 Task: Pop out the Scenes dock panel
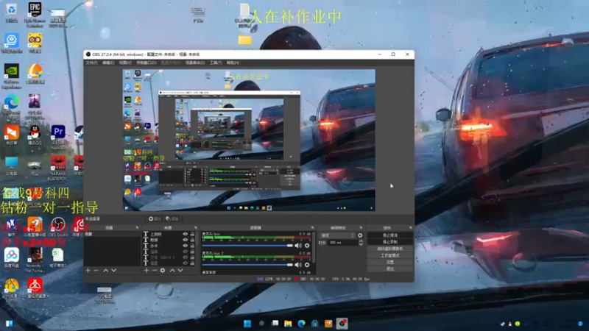click(137, 228)
